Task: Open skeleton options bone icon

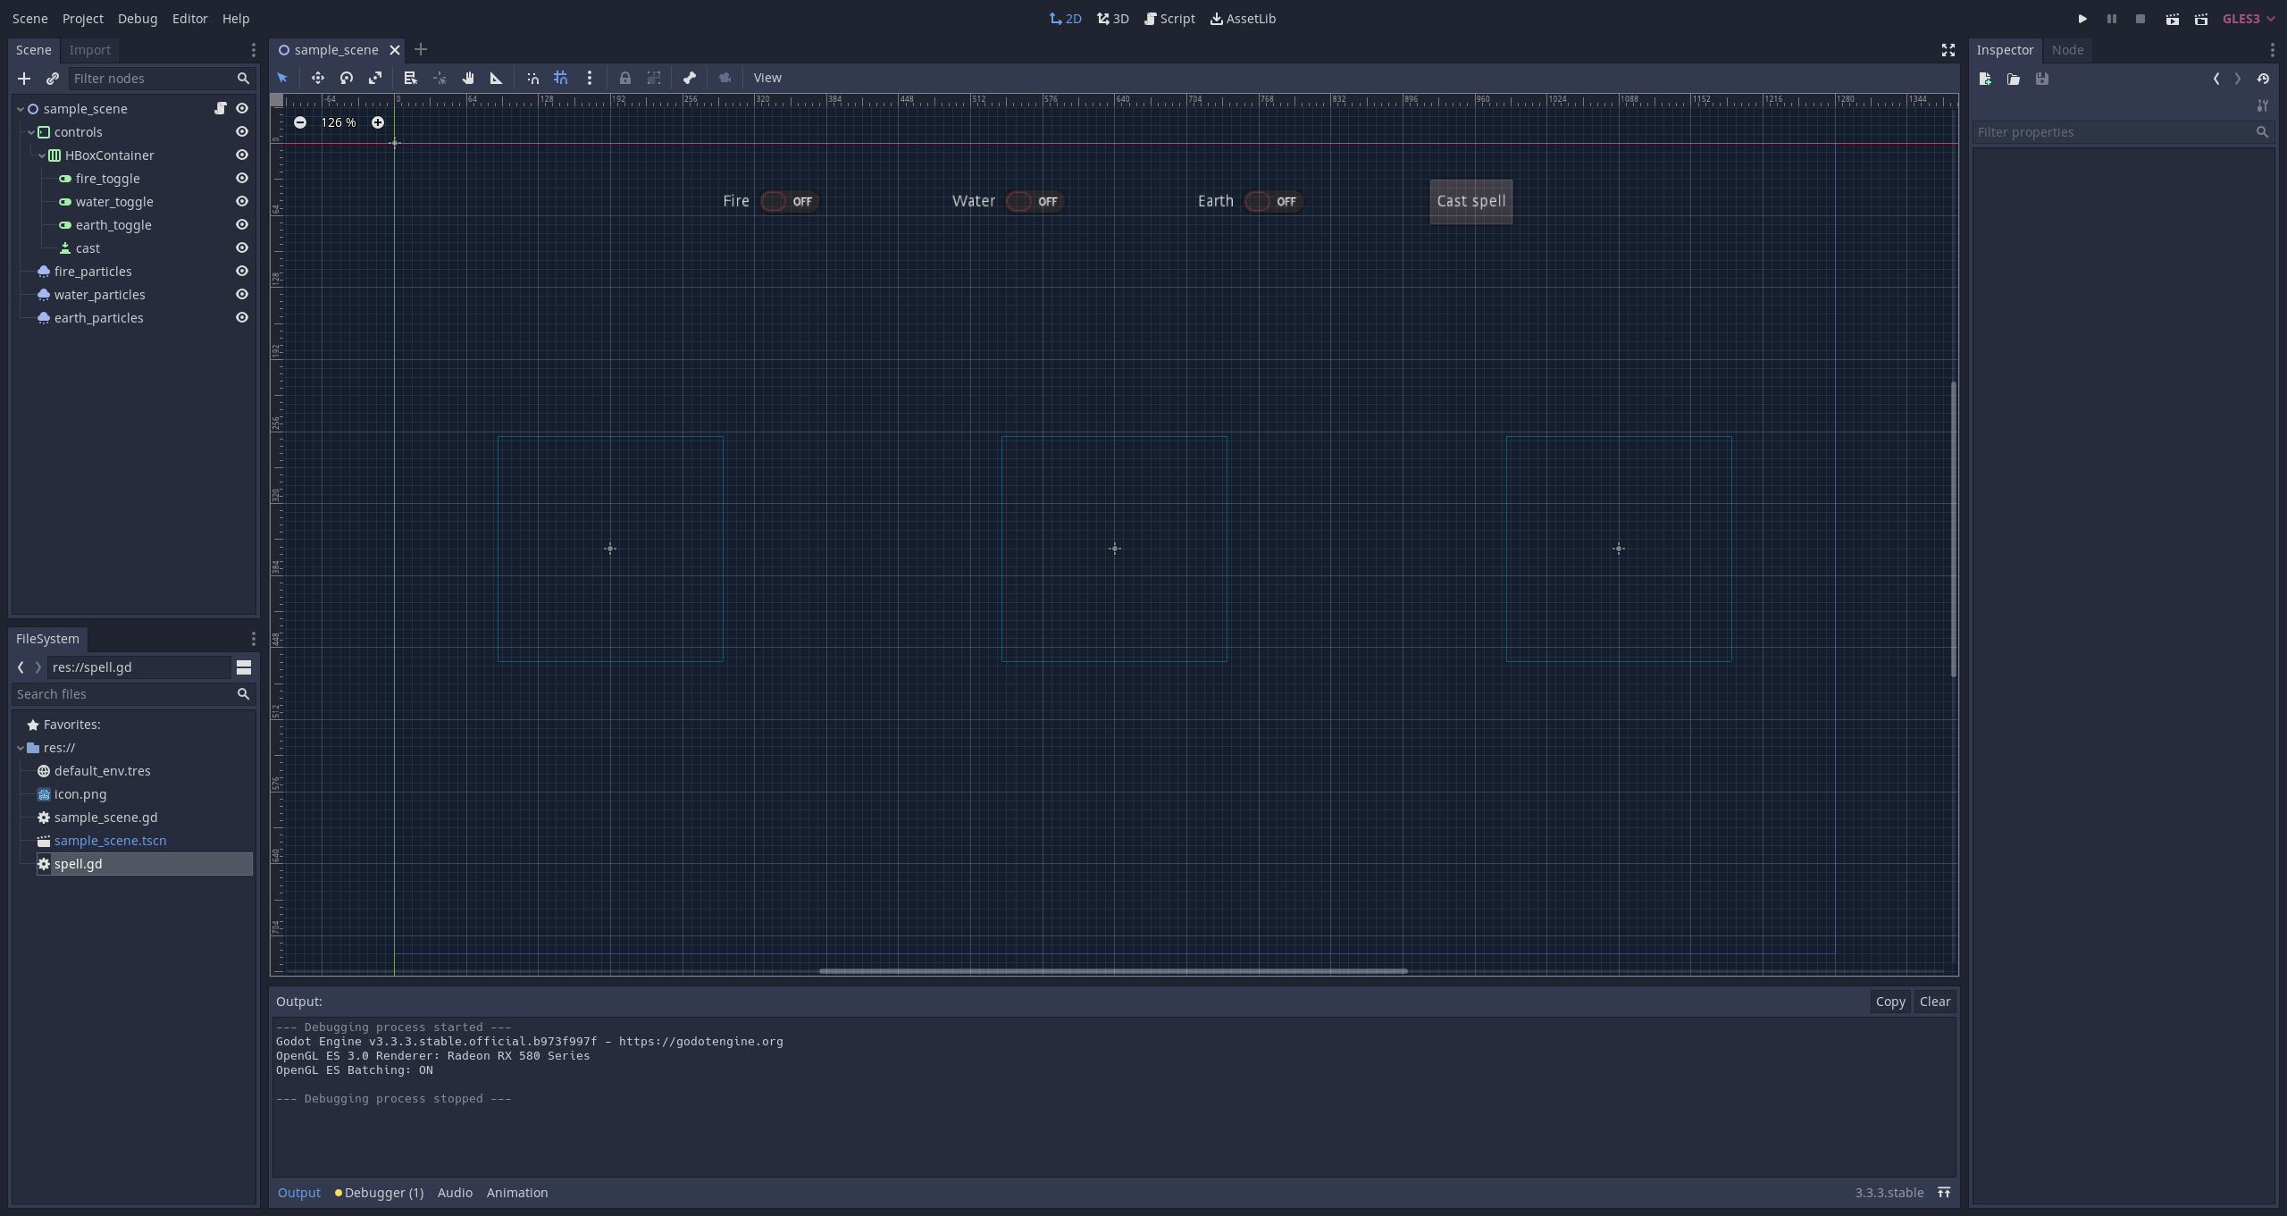Action: pyautogui.click(x=690, y=78)
